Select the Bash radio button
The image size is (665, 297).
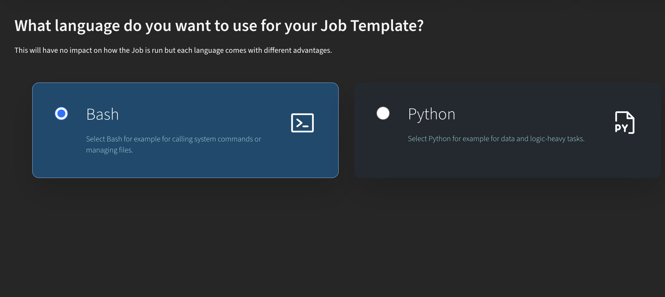coord(61,114)
